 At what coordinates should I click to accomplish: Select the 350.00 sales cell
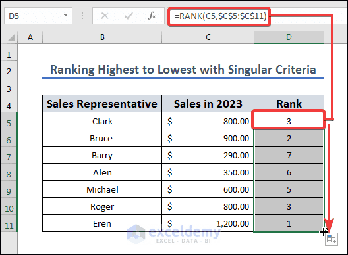(x=208, y=172)
